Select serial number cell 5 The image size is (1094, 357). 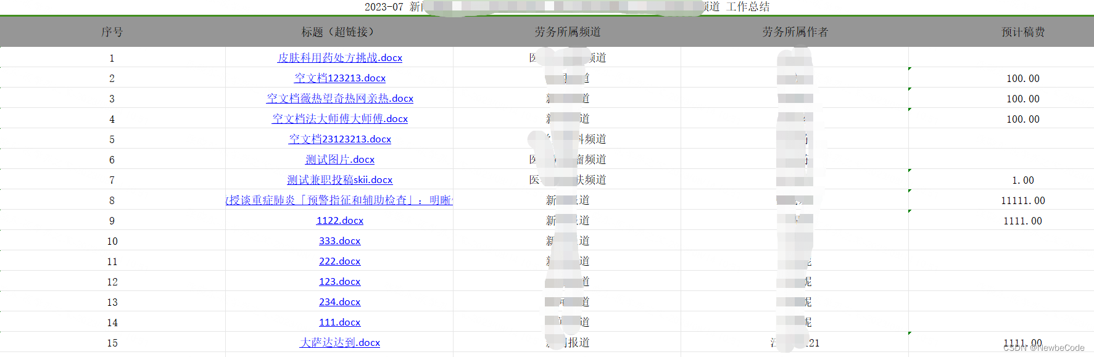point(112,139)
